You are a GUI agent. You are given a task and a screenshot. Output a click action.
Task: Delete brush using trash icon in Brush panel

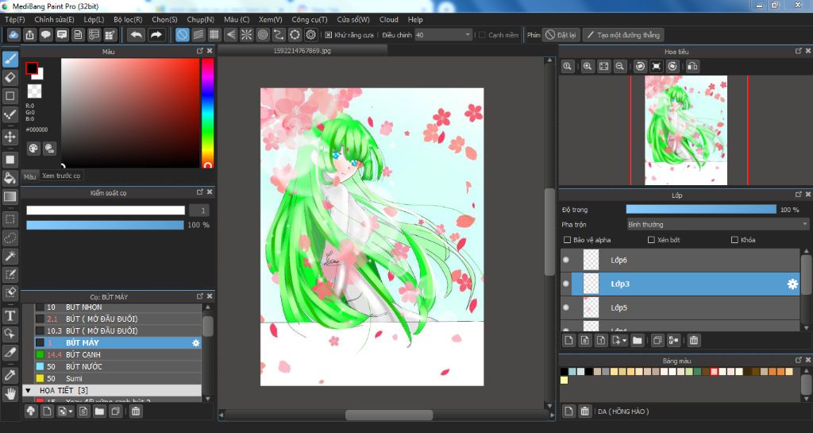135,412
